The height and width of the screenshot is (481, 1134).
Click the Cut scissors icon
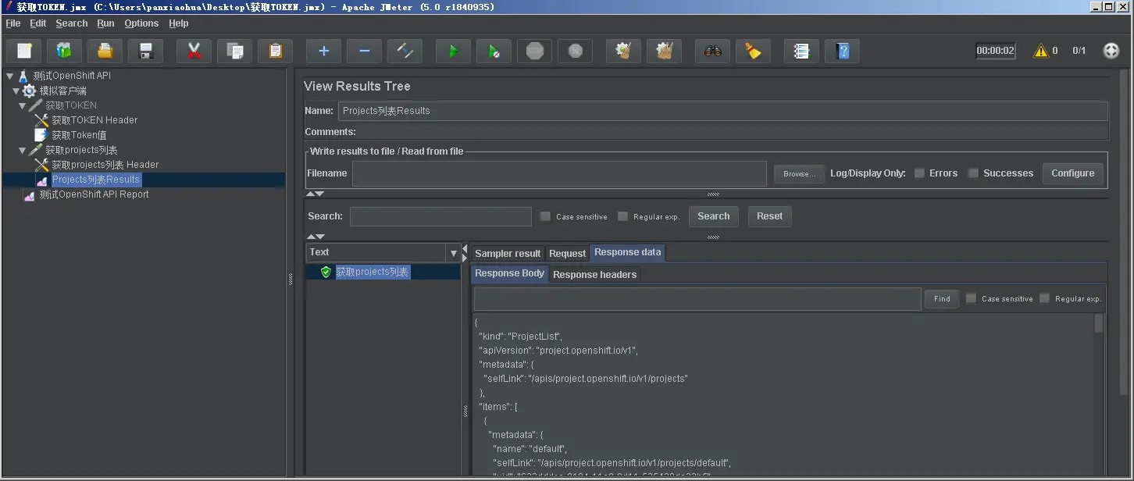(194, 51)
